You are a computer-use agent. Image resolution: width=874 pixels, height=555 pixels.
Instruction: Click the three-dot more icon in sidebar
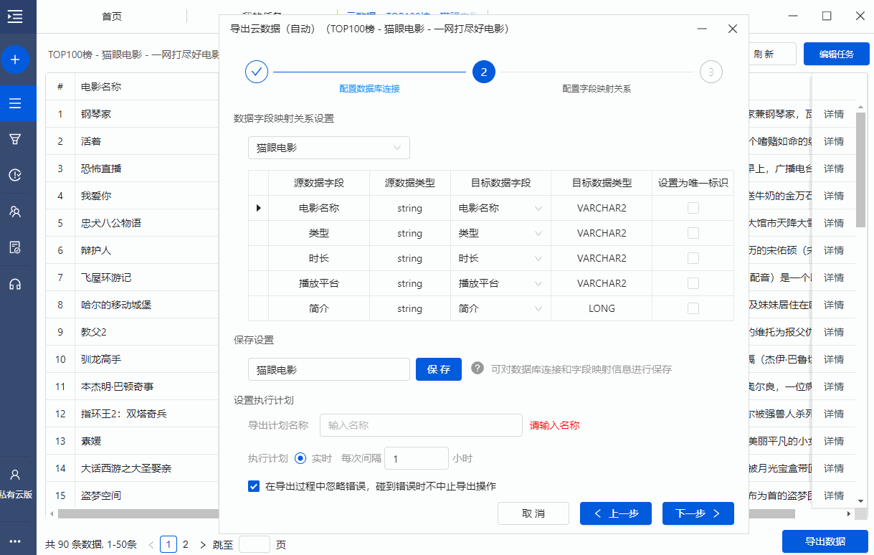pos(15,541)
